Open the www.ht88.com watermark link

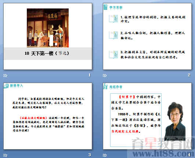[x=162, y=154]
